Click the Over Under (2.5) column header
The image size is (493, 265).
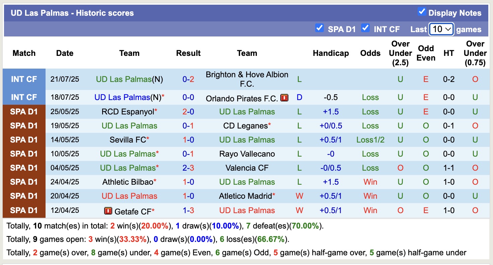(400, 53)
